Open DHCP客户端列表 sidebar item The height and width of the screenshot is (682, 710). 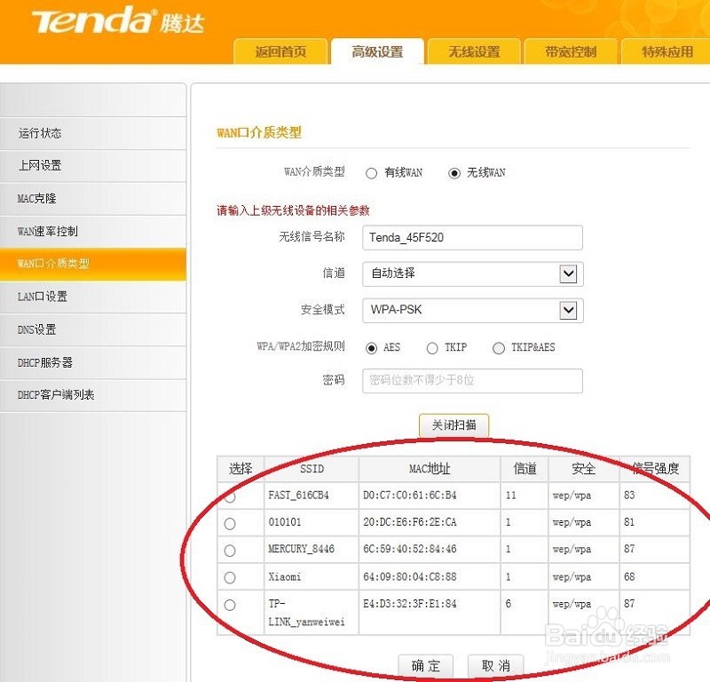(93, 395)
